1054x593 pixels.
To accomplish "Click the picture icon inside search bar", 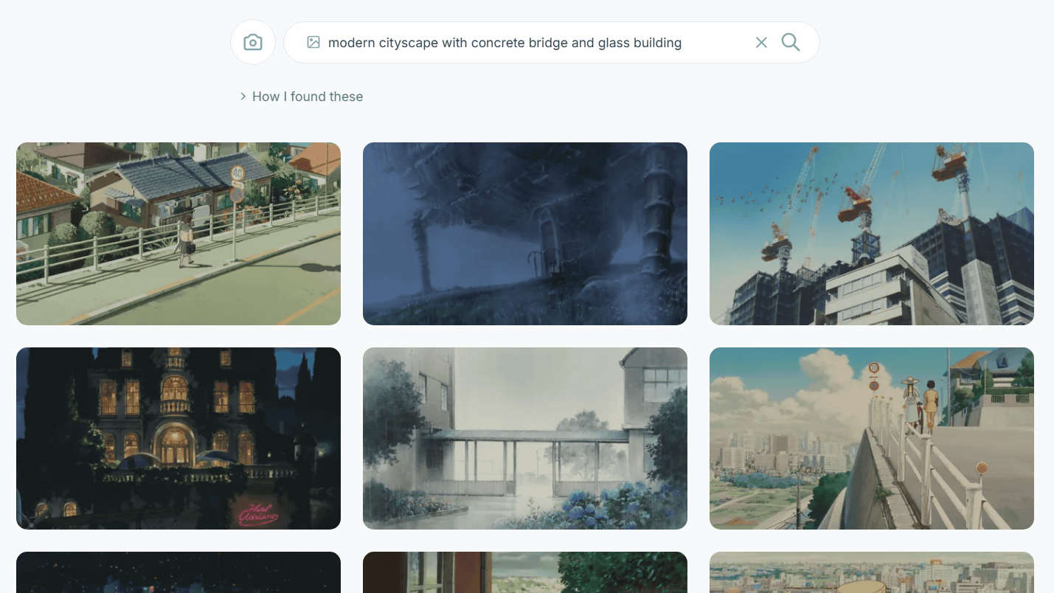I will [x=313, y=43].
